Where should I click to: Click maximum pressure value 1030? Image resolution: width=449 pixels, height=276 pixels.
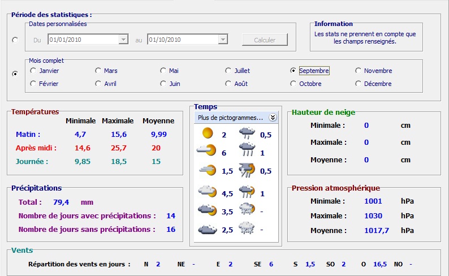point(373,215)
